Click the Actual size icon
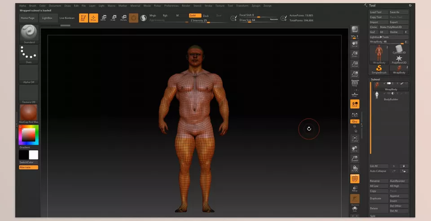 pos(355,64)
